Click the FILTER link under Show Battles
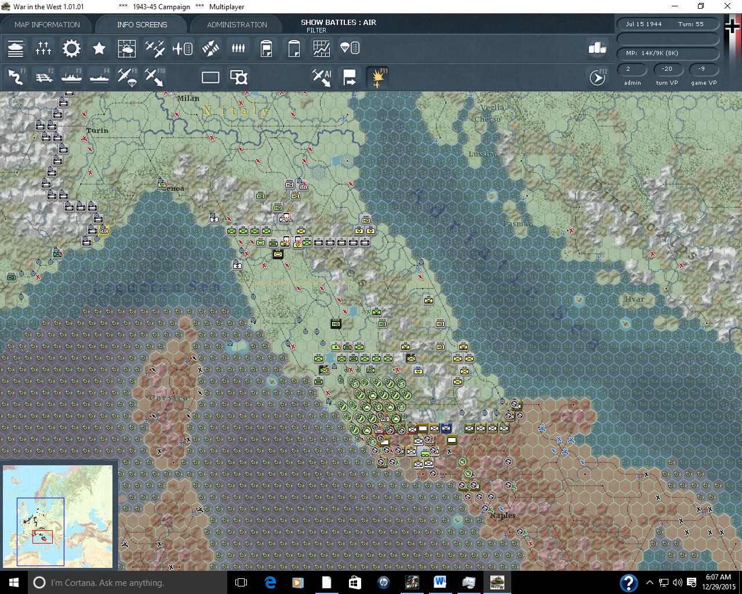The height and width of the screenshot is (594, 742). tap(317, 30)
